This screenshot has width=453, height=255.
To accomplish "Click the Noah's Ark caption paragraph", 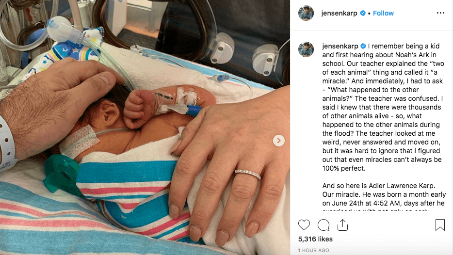I will pyautogui.click(x=383, y=107).
